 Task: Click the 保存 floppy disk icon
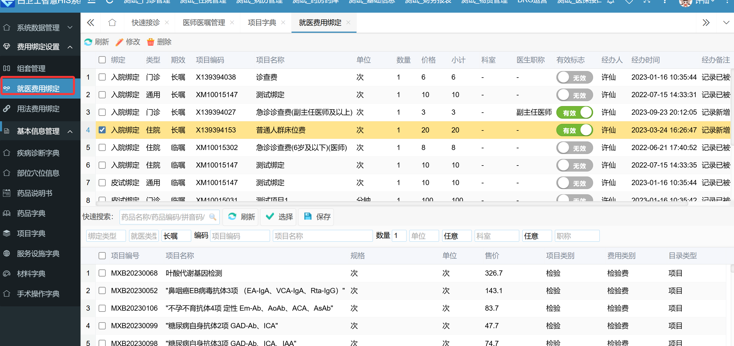308,216
